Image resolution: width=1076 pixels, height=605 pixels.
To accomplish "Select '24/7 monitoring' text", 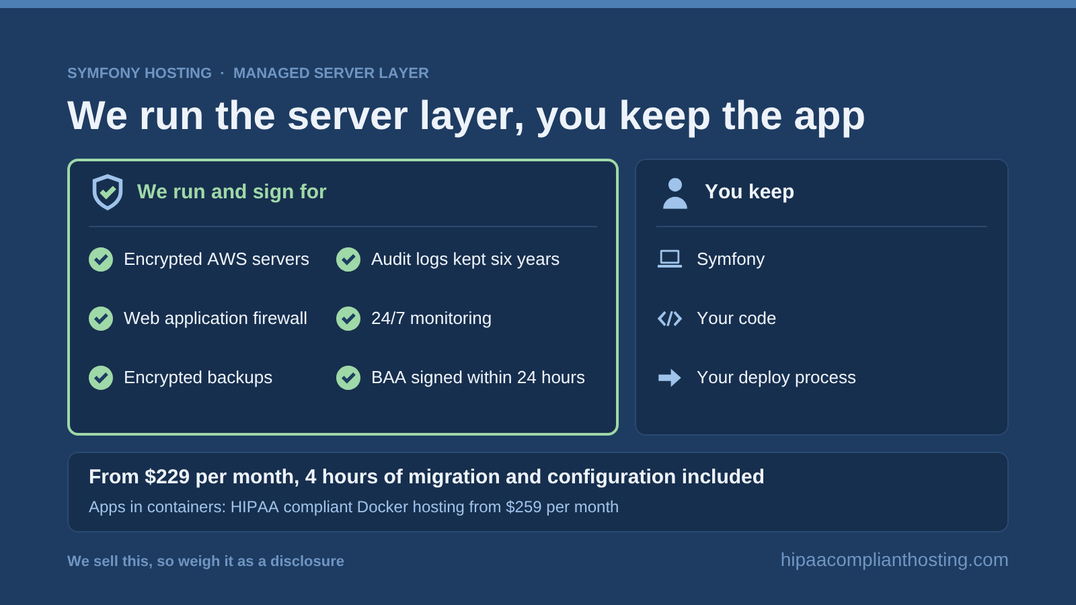I will pos(431,318).
